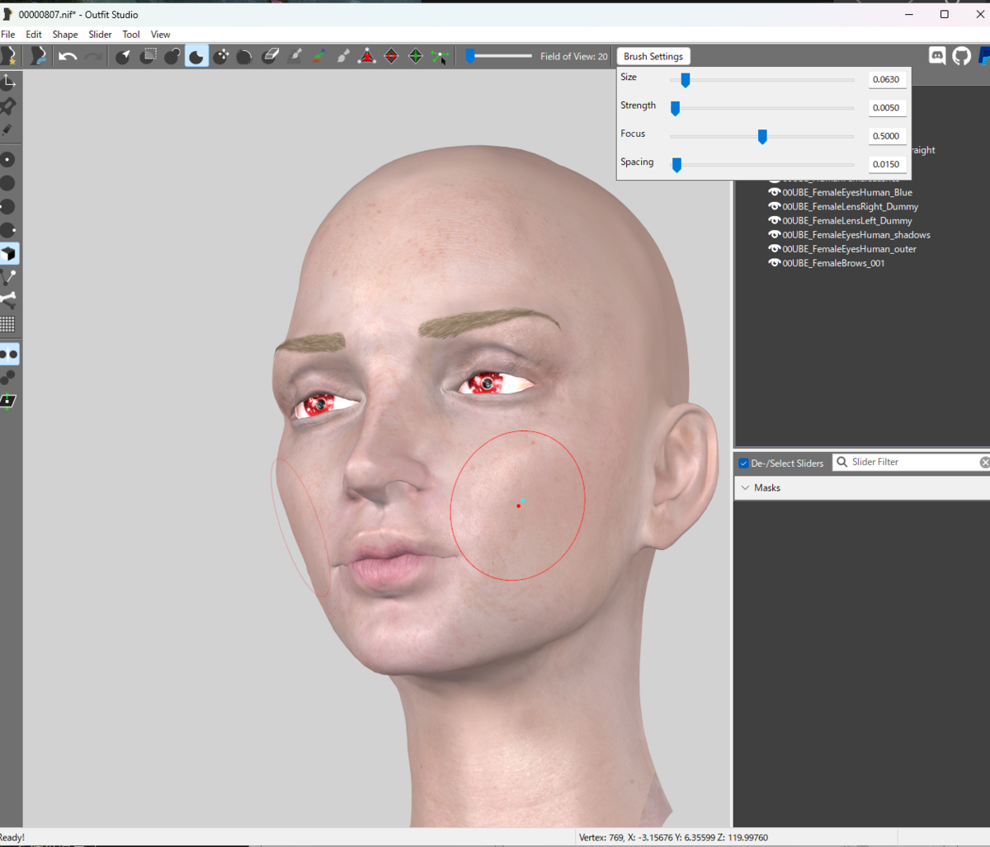Hide the 00UBE_FemaleEyesHuman_Blue shape eye

(x=775, y=192)
